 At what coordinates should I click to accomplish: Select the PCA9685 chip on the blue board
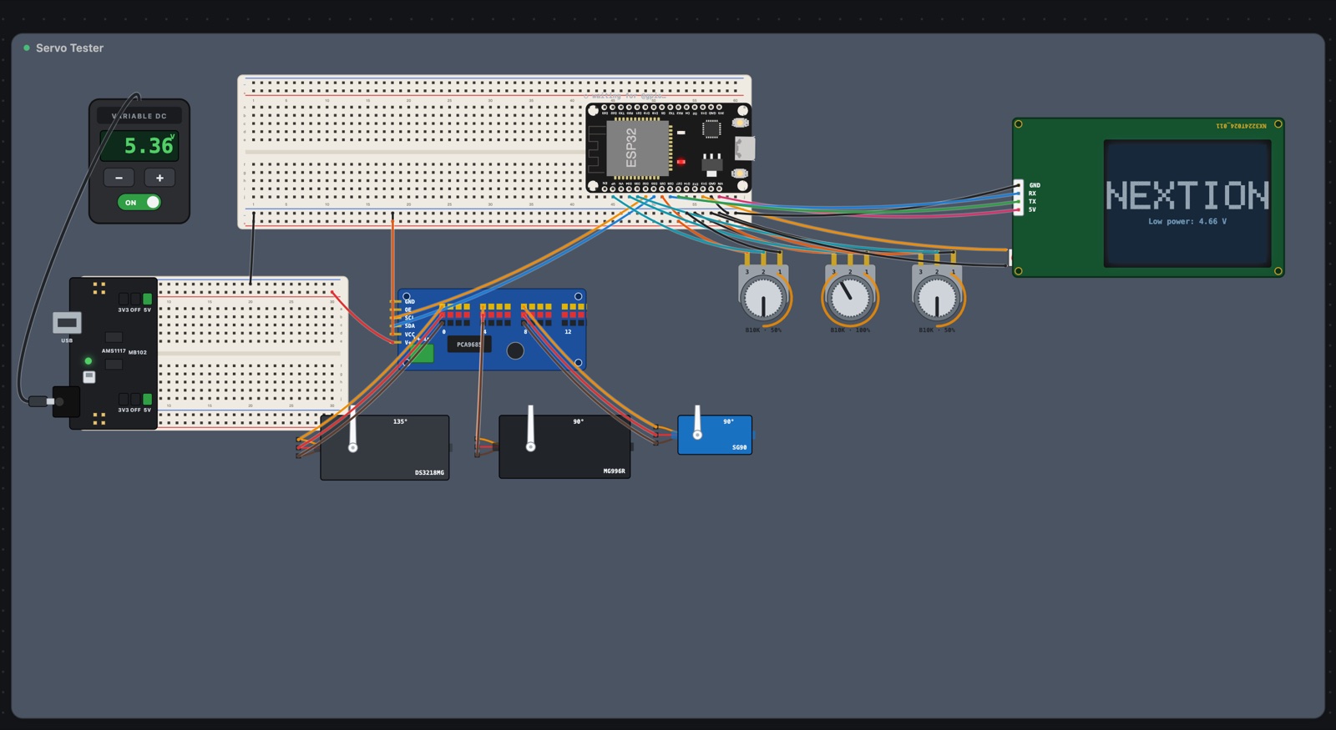click(469, 344)
